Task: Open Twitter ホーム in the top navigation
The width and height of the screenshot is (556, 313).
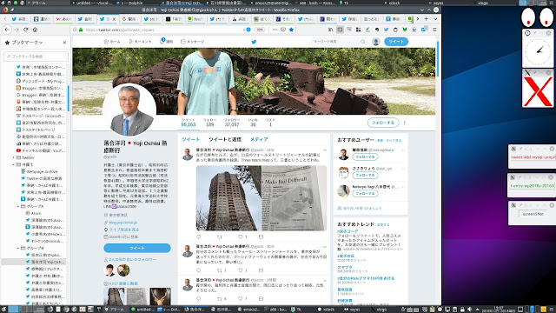Action: [112, 42]
